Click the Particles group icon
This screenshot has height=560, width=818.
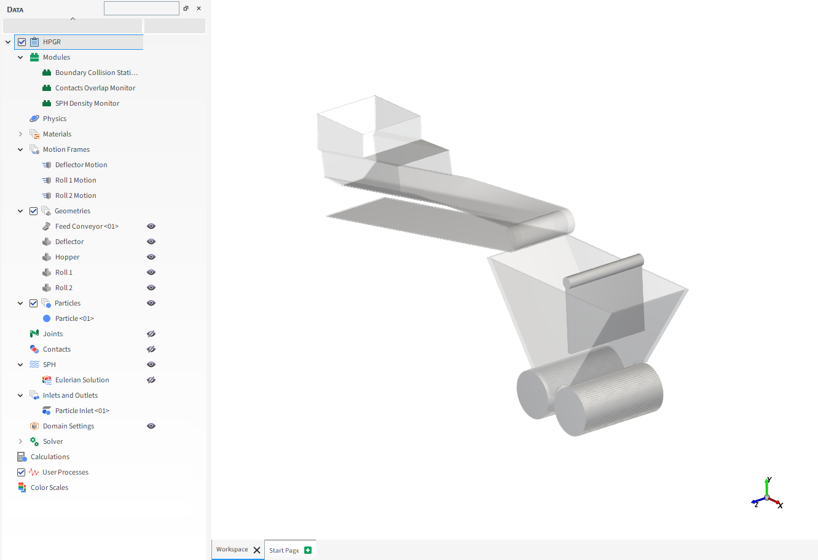pos(46,303)
